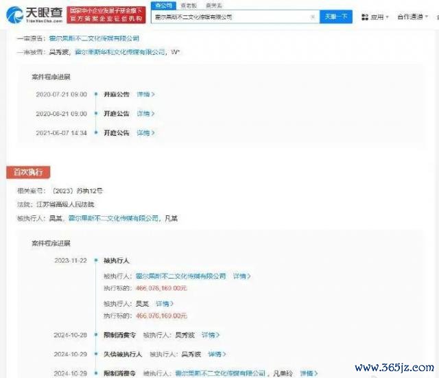Click first 执行标的 amount under company
The width and height of the screenshot is (439, 378).
[x=161, y=288]
